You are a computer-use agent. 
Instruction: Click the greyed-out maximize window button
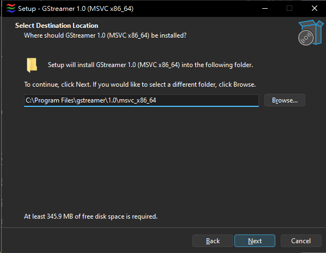289,9
